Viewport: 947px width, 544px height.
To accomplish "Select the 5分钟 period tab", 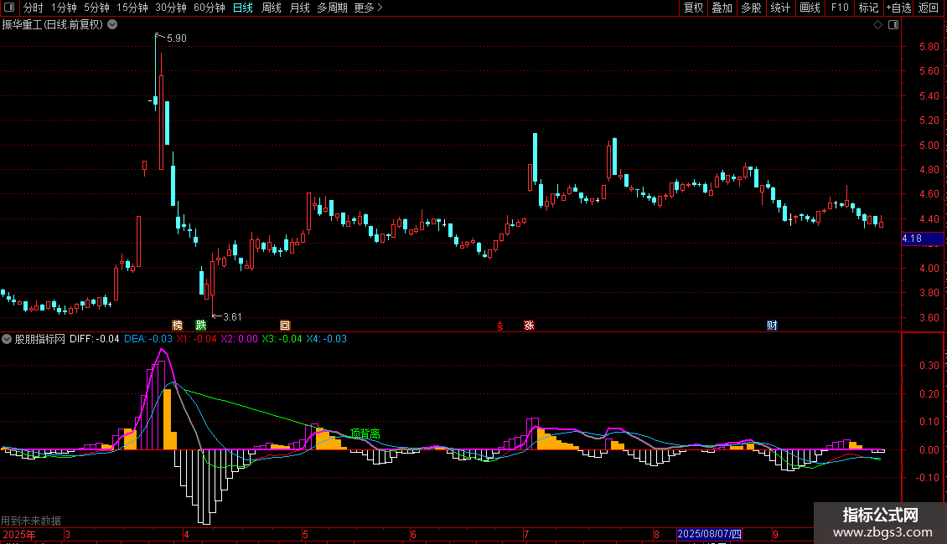I will [96, 8].
